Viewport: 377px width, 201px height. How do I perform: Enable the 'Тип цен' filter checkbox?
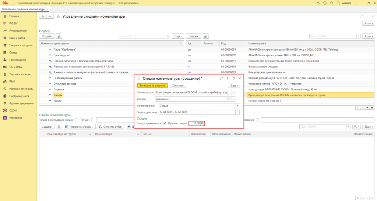click(x=92, y=120)
